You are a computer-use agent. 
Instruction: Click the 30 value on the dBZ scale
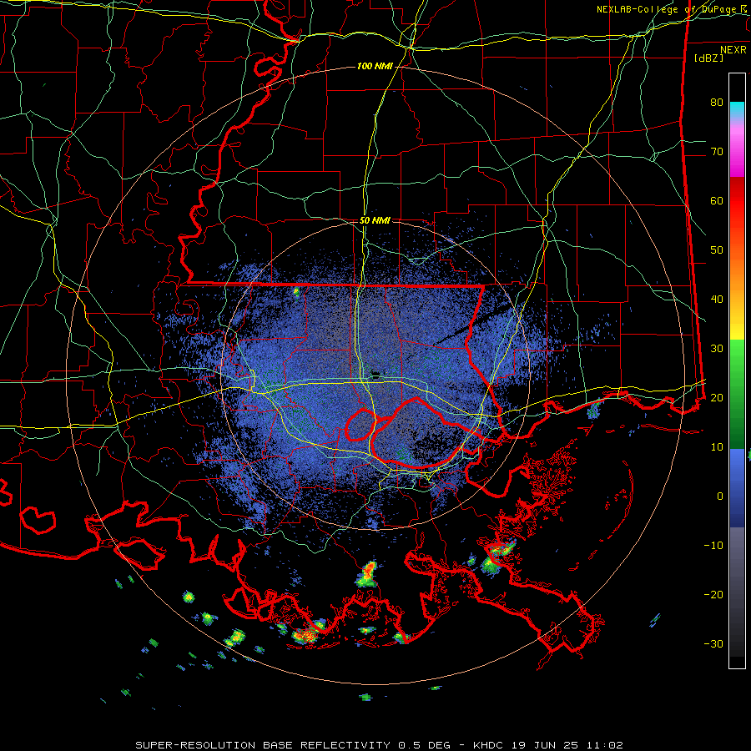[717, 348]
